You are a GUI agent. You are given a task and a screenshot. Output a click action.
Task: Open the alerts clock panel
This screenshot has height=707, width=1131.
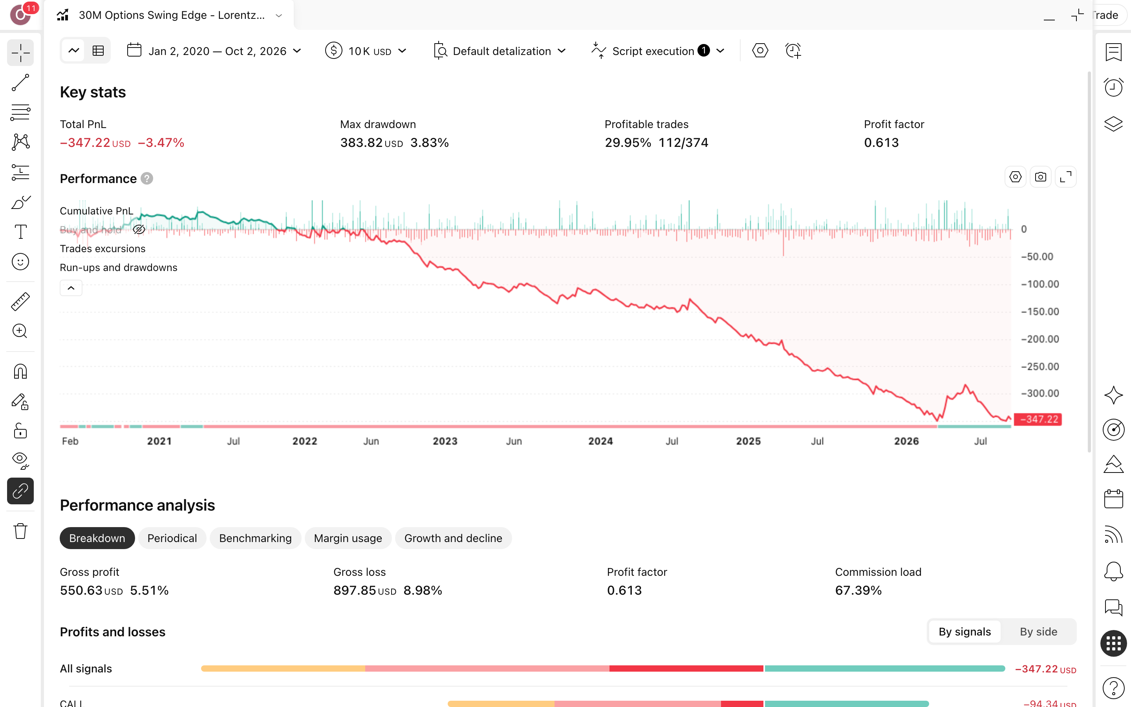[x=1113, y=88]
